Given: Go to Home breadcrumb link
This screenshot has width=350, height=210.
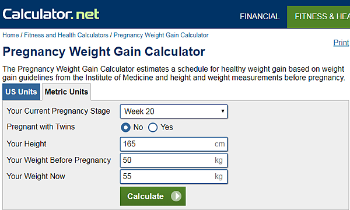Looking at the screenshot, I should (x=10, y=35).
